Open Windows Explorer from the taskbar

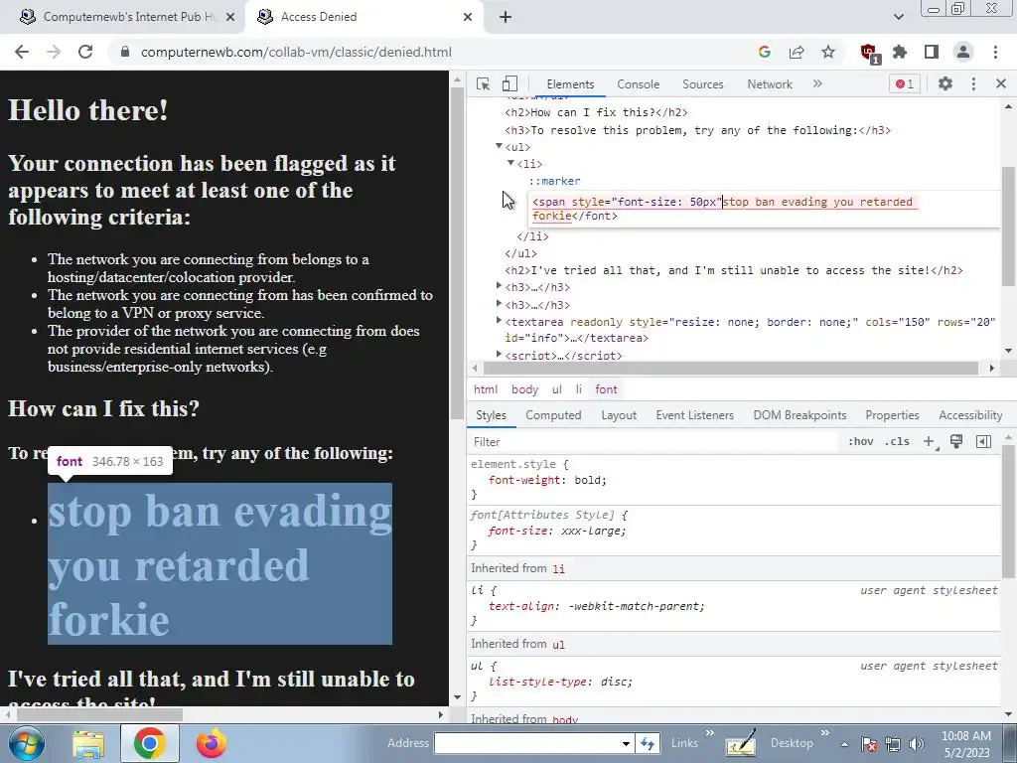88,743
